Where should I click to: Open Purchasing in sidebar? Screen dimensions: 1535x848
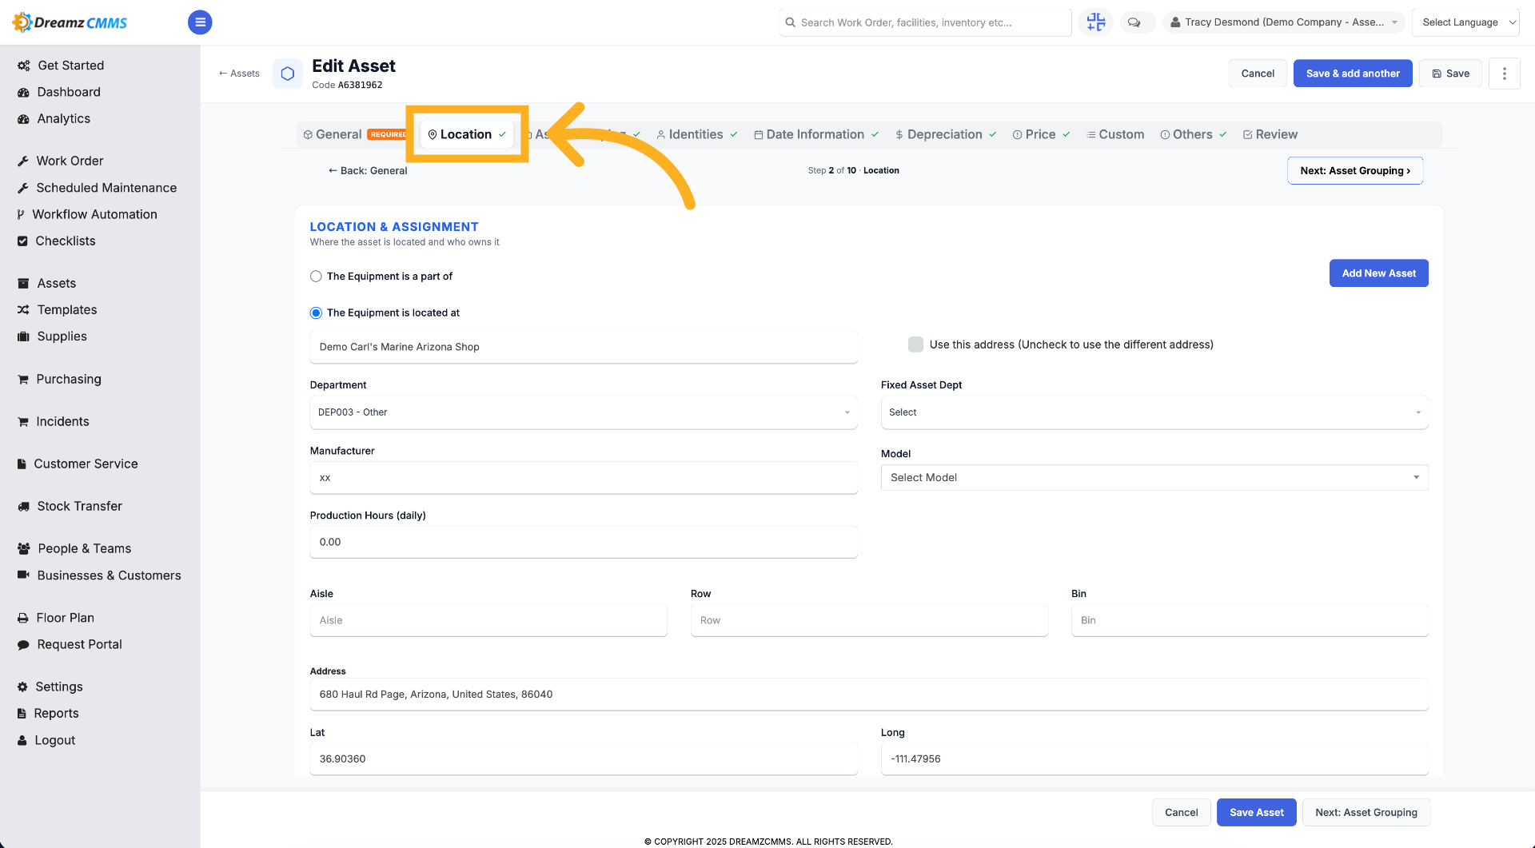(59, 379)
